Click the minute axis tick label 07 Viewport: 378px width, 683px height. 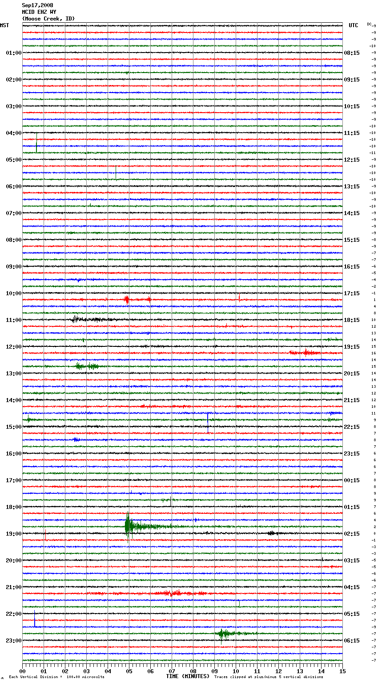pos(172,671)
